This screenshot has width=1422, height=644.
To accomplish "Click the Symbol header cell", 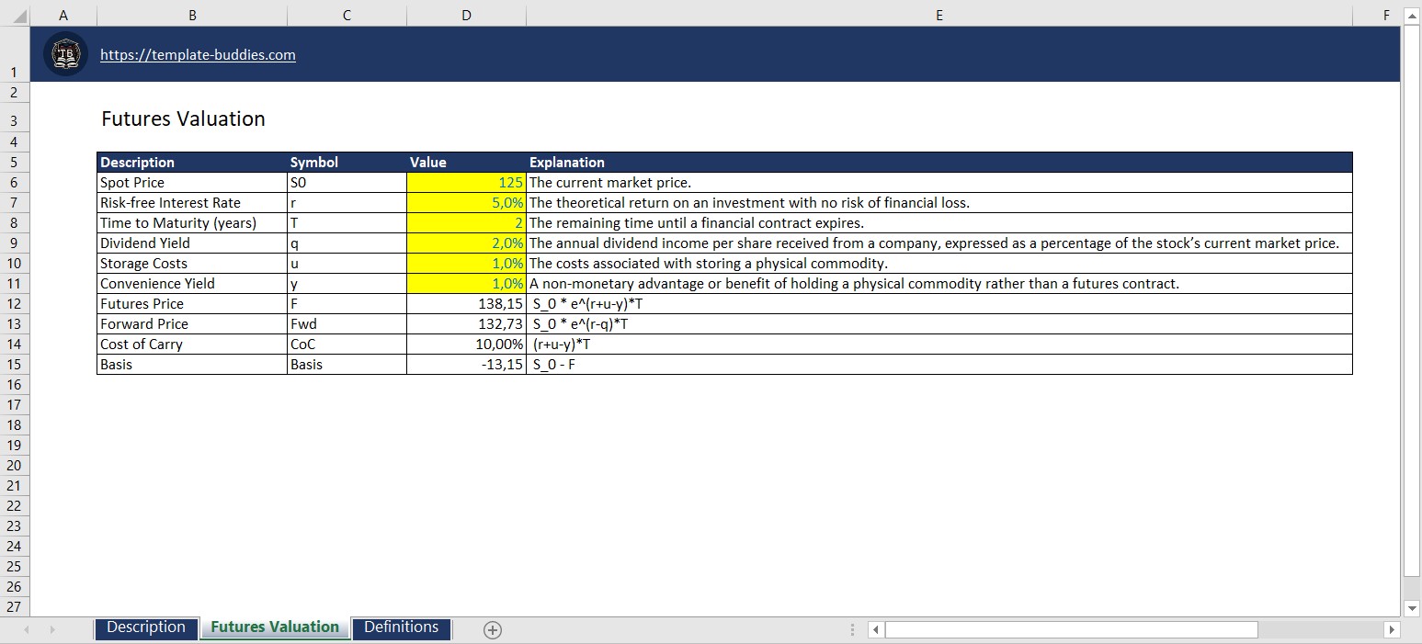I will pyautogui.click(x=347, y=163).
